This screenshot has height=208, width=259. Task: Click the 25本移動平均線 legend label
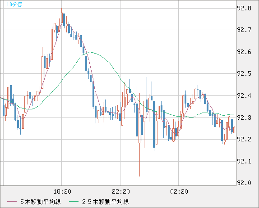[106, 202]
